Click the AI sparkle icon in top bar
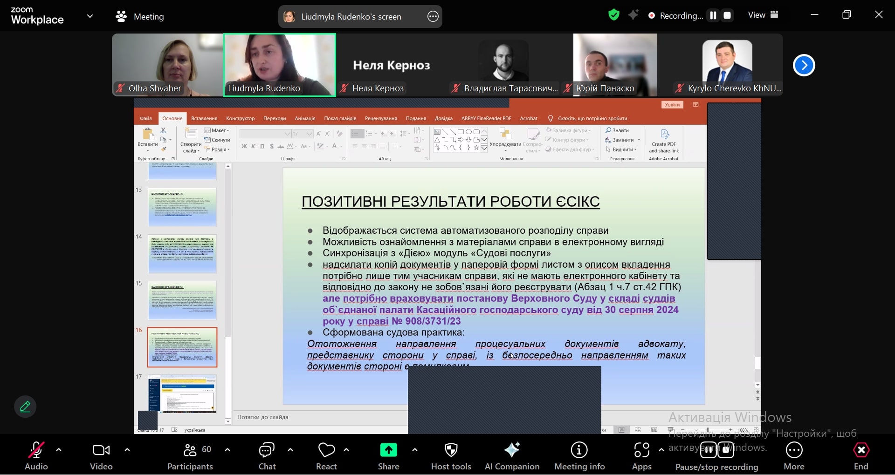This screenshot has width=895, height=475. tap(633, 15)
